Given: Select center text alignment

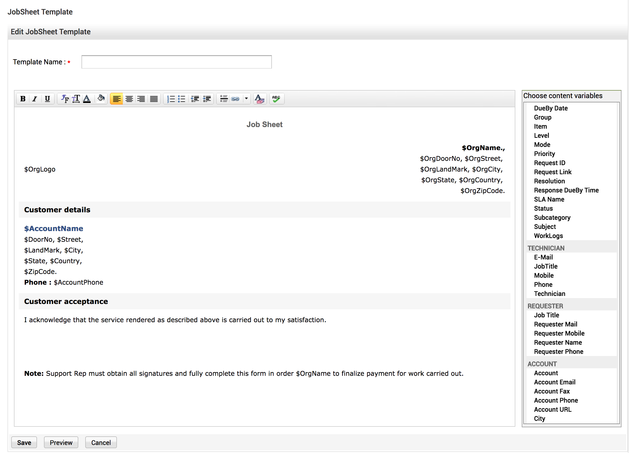Looking at the screenshot, I should [x=129, y=99].
